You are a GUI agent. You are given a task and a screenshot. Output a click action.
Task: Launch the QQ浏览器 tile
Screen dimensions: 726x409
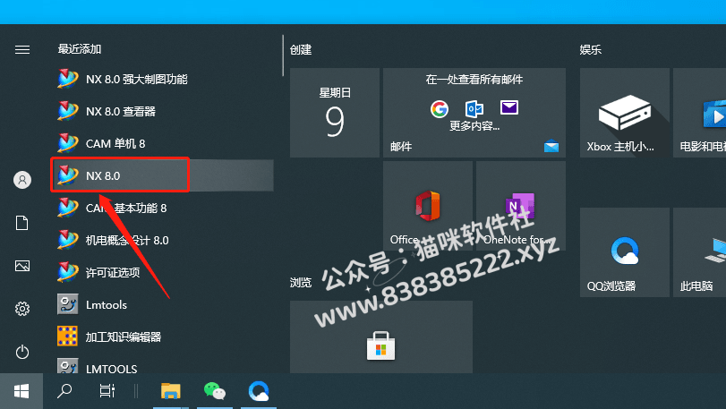(625, 252)
